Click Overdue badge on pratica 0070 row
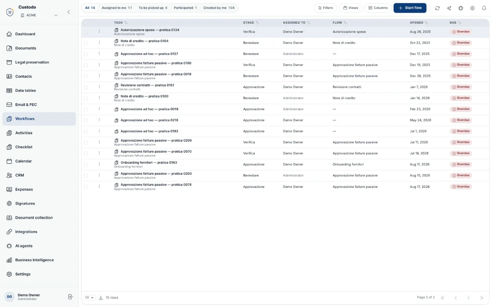 point(461,153)
